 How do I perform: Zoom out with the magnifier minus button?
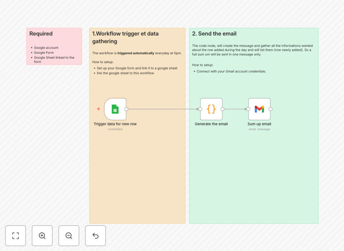[69, 236]
